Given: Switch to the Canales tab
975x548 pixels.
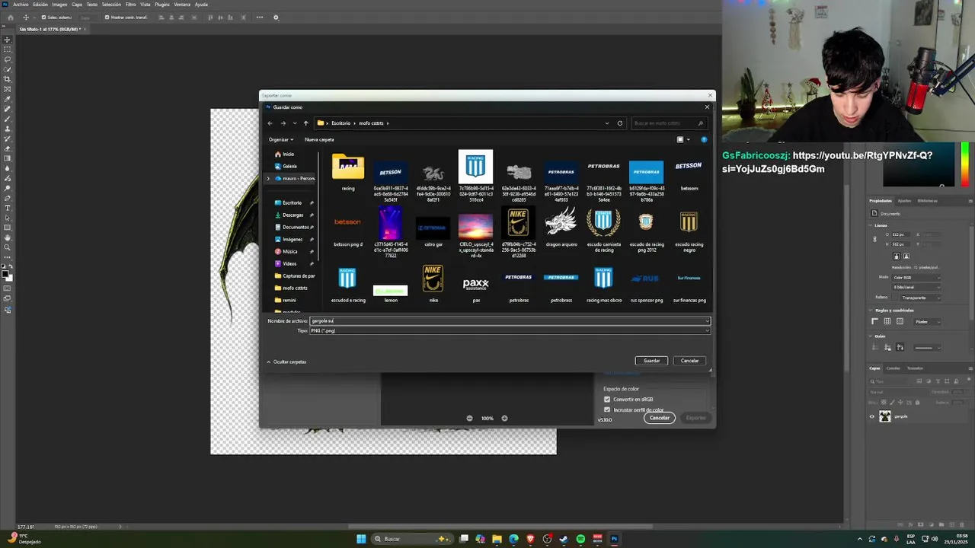Looking at the screenshot, I should [x=893, y=368].
